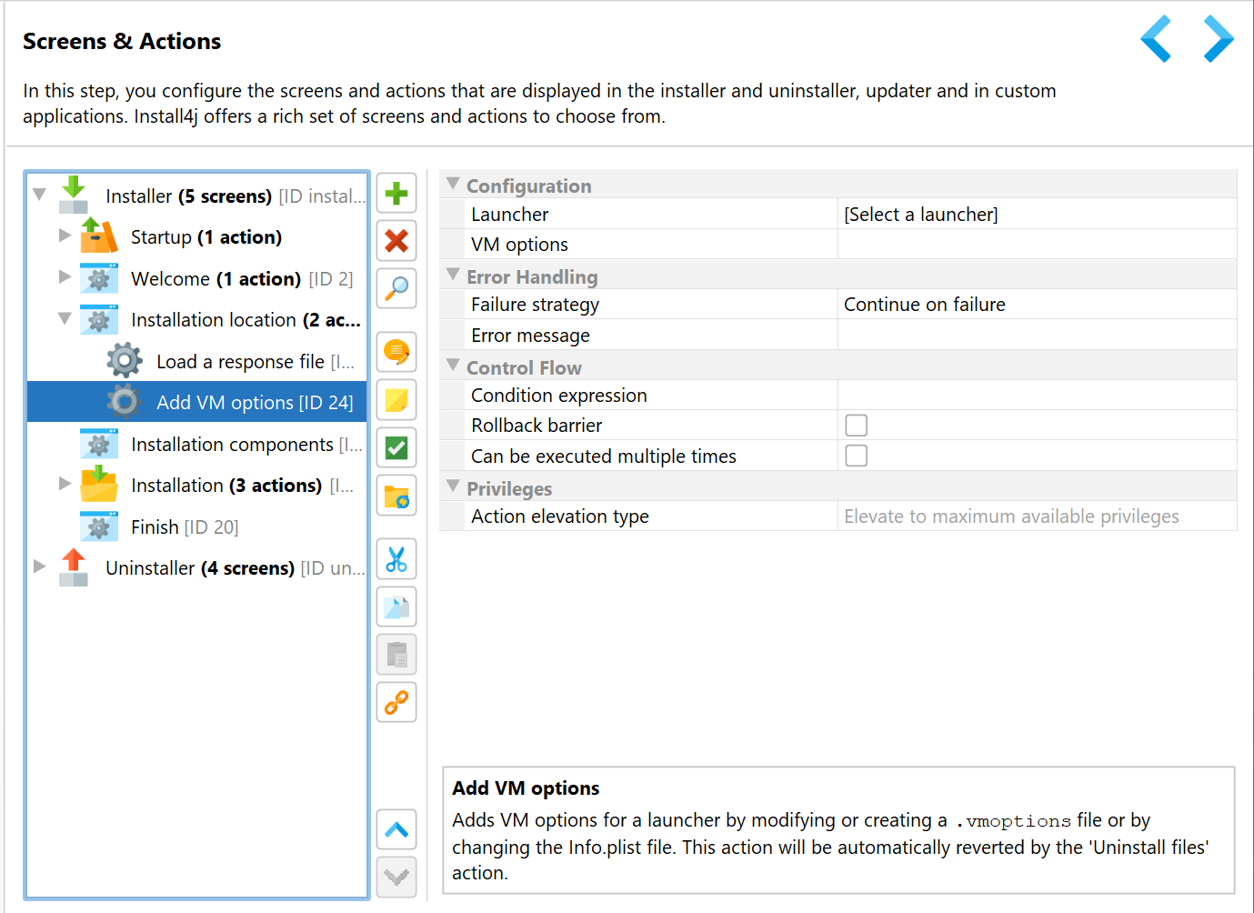Collapse the Privileges section
The height and width of the screenshot is (913, 1254).
pyautogui.click(x=453, y=487)
